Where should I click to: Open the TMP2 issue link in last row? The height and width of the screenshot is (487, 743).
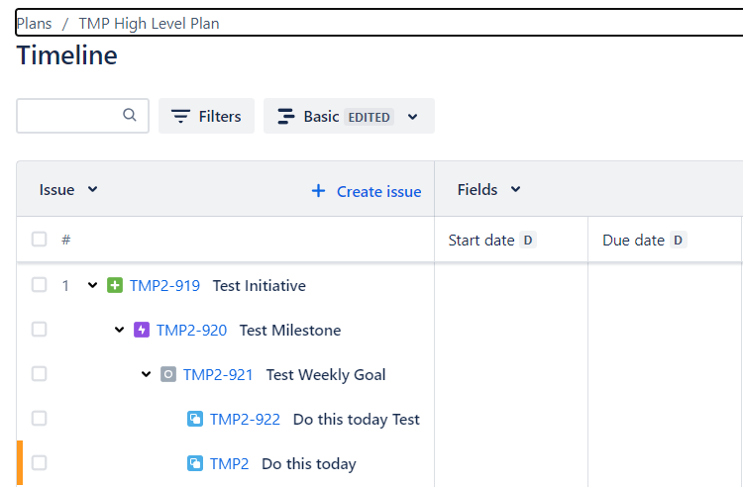coord(230,463)
